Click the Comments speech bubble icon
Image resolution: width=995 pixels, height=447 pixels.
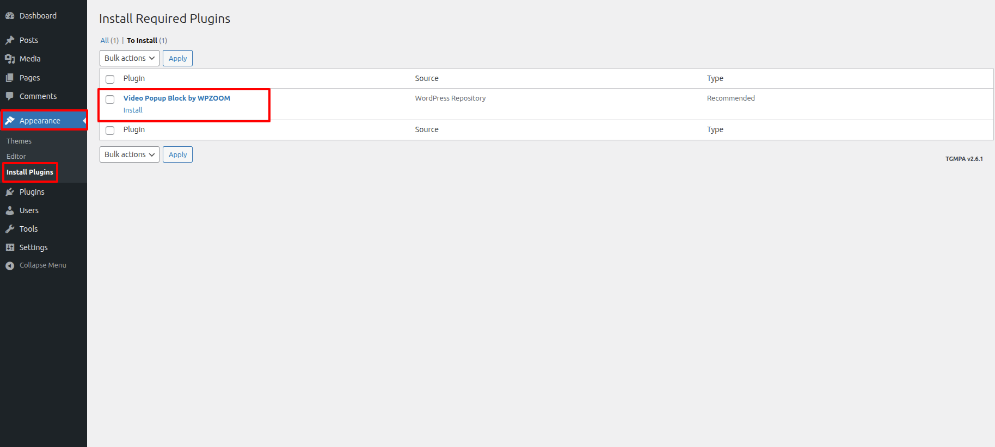(10, 96)
